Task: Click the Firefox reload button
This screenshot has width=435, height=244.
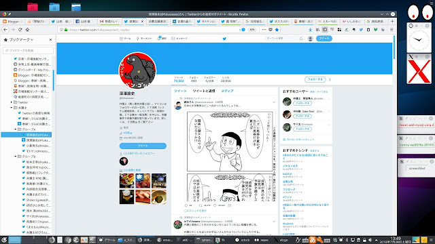Action: (x=20, y=30)
